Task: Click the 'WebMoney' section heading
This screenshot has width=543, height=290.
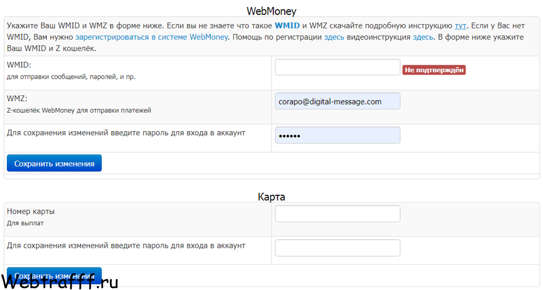Action: tap(271, 11)
